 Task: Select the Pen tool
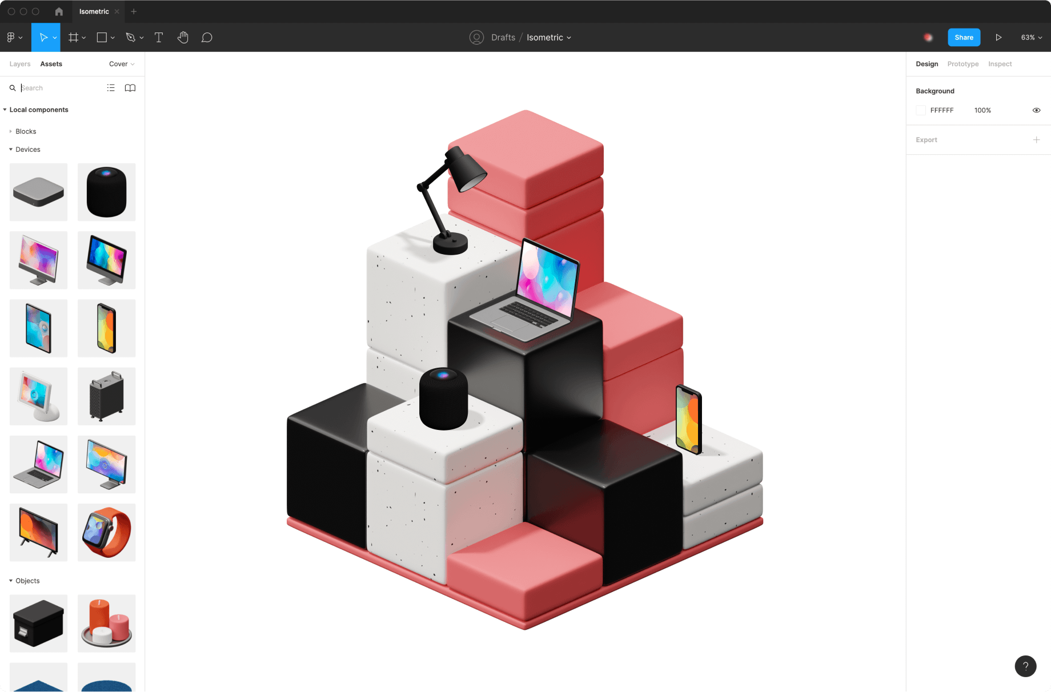[x=131, y=38]
